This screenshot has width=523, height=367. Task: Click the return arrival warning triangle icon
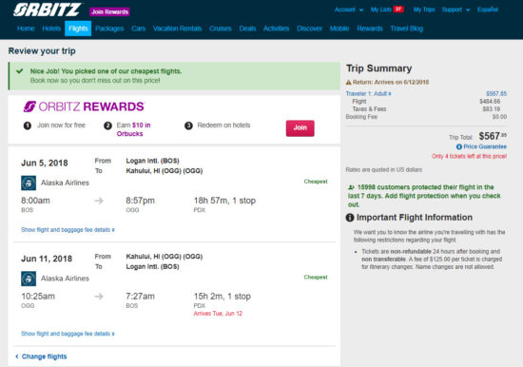click(x=349, y=82)
